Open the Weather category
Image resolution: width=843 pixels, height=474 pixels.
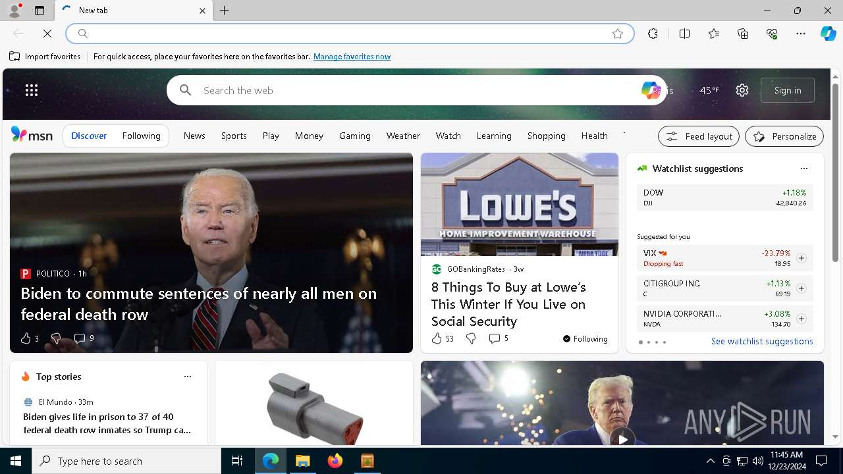403,136
